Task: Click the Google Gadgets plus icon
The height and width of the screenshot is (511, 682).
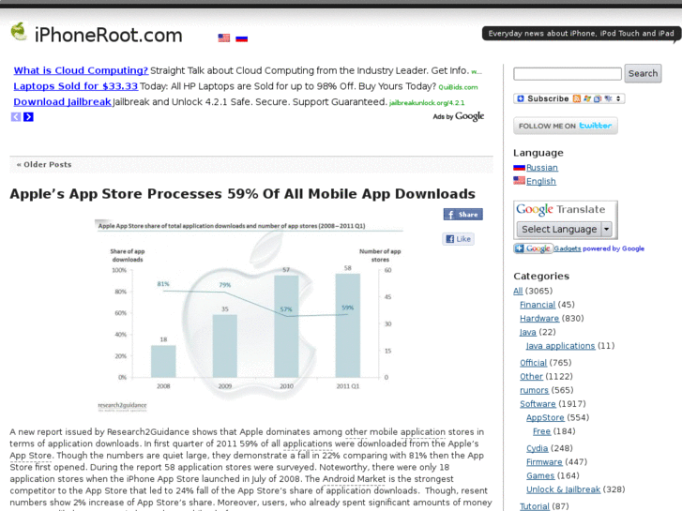Action: pyautogui.click(x=519, y=248)
